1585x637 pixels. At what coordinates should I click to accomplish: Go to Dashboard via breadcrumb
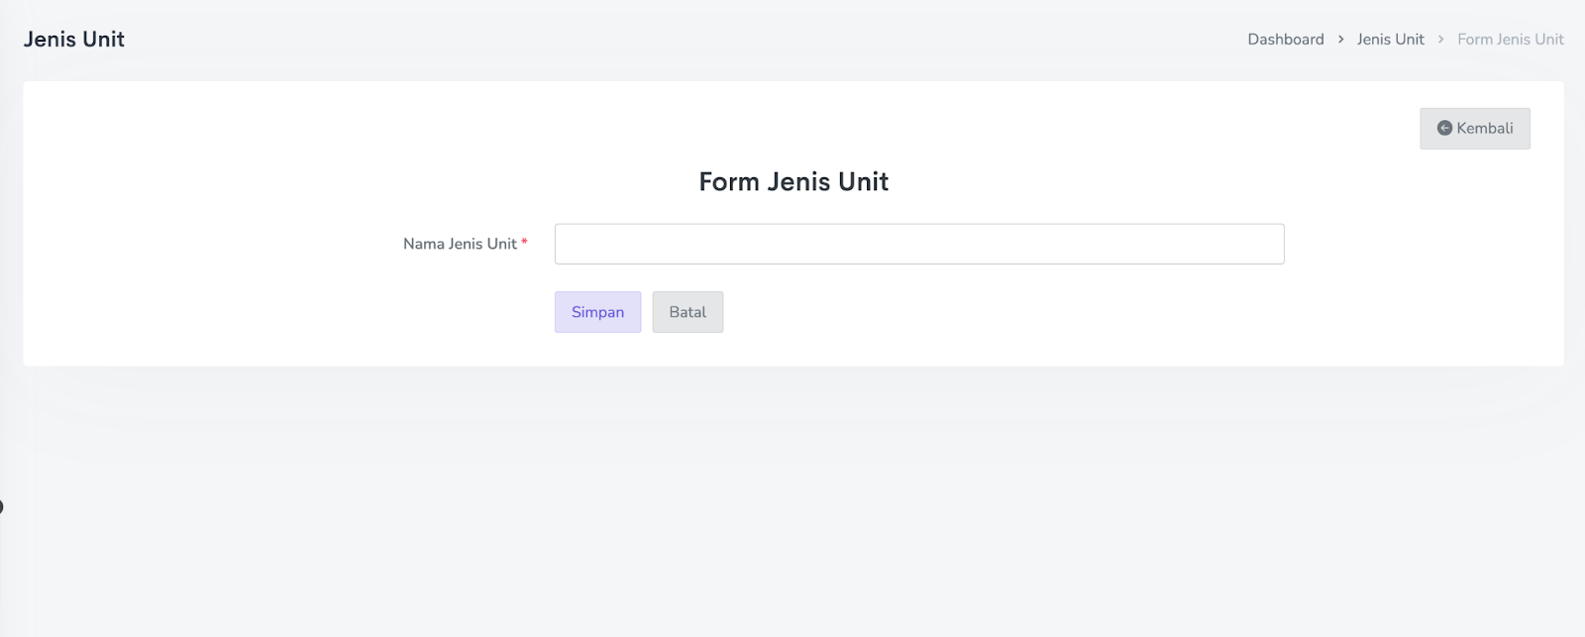click(1285, 40)
